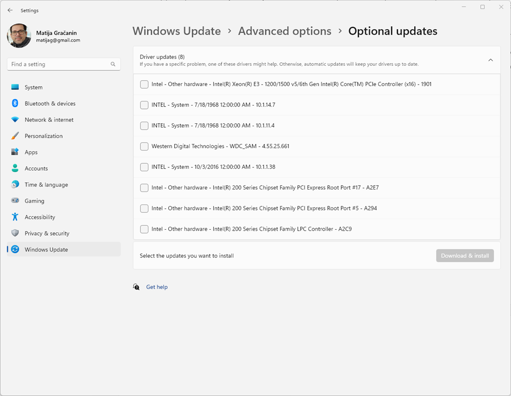Image resolution: width=511 pixels, height=396 pixels.
Task: Click the account name Matija Gračanin
Action: (x=57, y=33)
